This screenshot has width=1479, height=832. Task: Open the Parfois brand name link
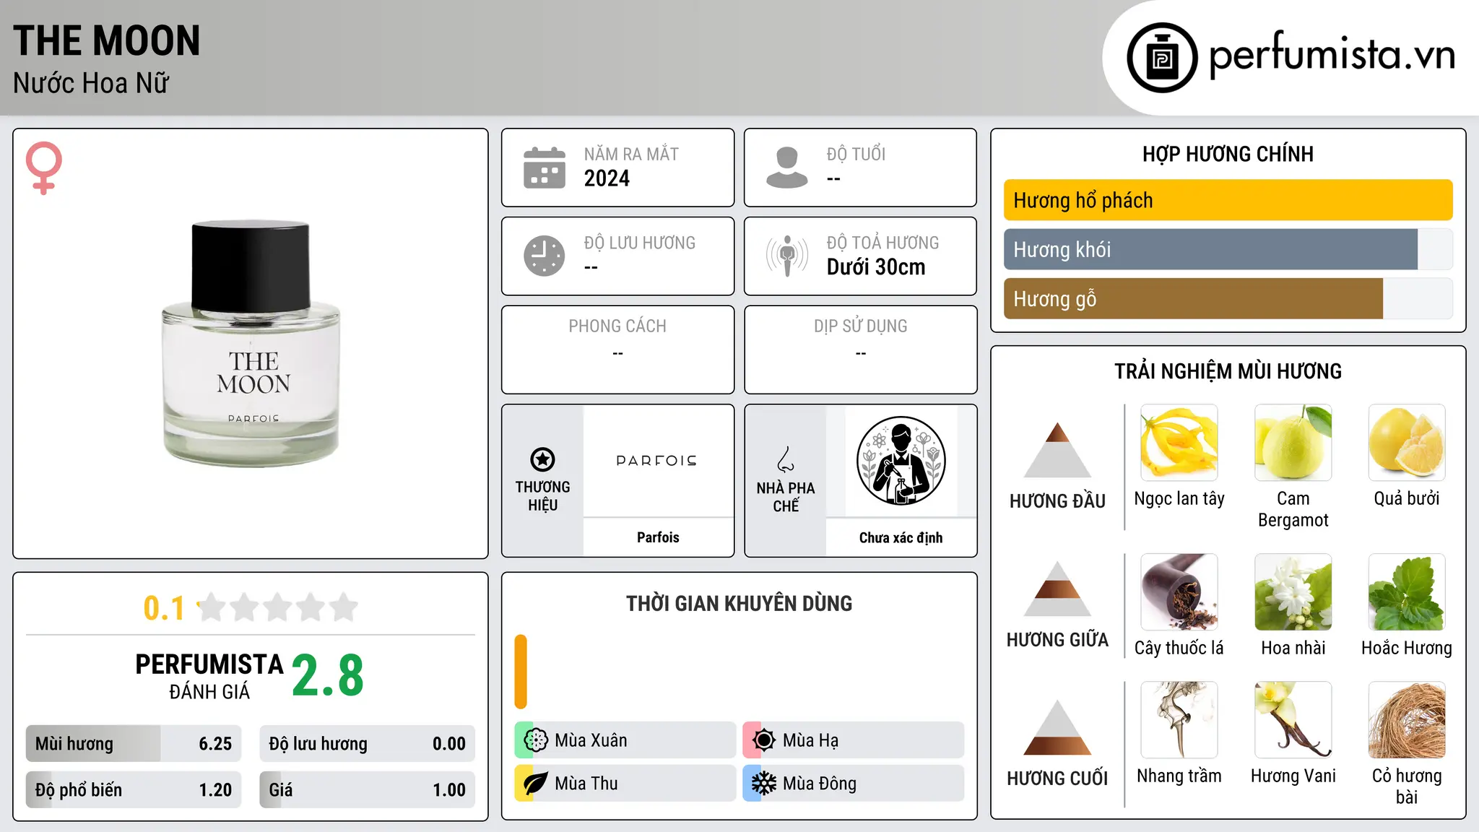tap(658, 537)
